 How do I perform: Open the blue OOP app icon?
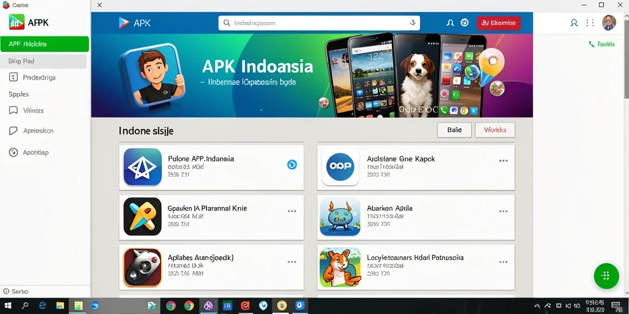click(x=340, y=167)
